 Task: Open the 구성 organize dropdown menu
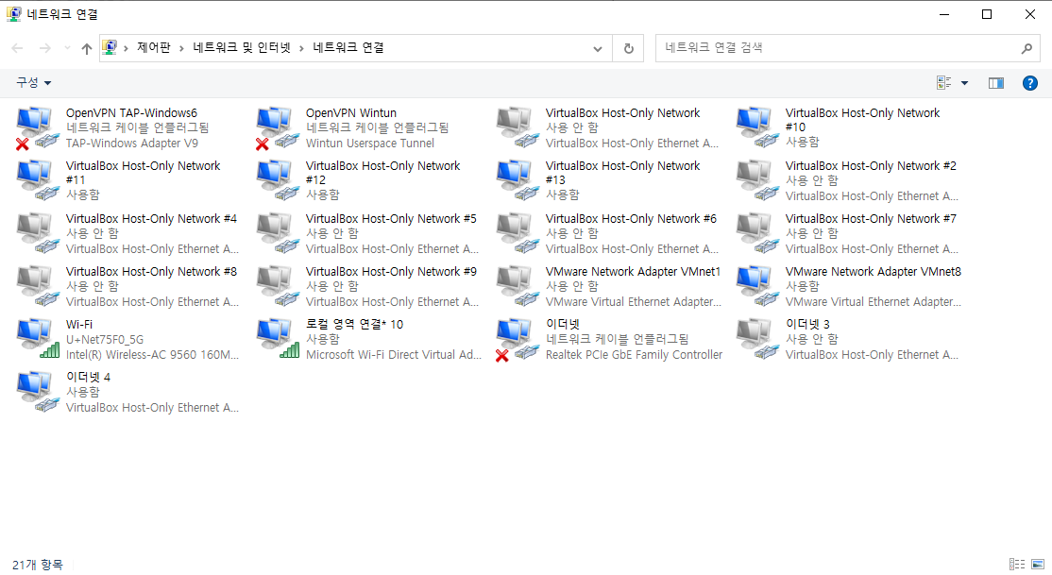point(34,82)
